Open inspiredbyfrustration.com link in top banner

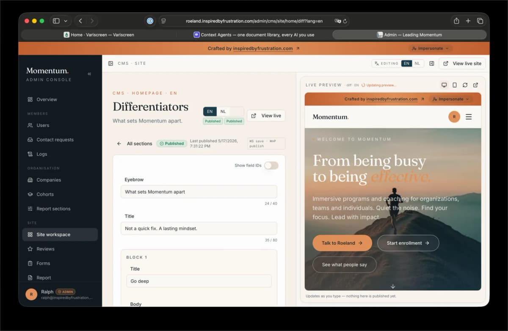point(263,48)
